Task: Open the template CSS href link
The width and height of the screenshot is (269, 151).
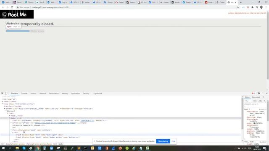Action: coord(87,120)
